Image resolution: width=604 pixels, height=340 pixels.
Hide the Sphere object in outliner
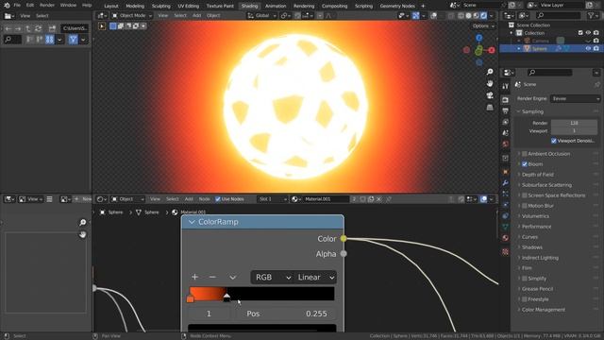point(588,48)
